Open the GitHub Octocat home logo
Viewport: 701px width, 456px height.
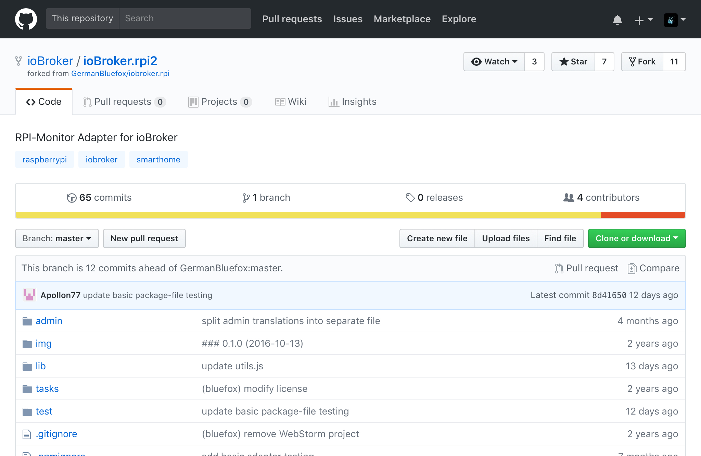click(x=26, y=19)
